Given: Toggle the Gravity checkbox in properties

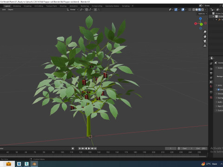Looking at the screenshot, I should (218, 90).
